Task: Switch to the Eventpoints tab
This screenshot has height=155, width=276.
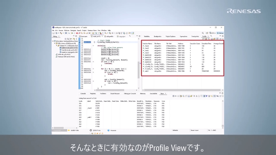Action: 195,36
